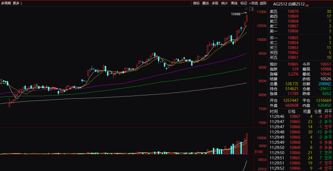The height and width of the screenshot is (171, 333).
Task: Click the 卖一 ask row label
Action: (x=273, y=31)
